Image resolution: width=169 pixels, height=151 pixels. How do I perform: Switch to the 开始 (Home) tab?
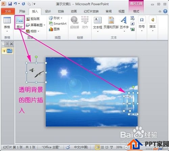22,11
